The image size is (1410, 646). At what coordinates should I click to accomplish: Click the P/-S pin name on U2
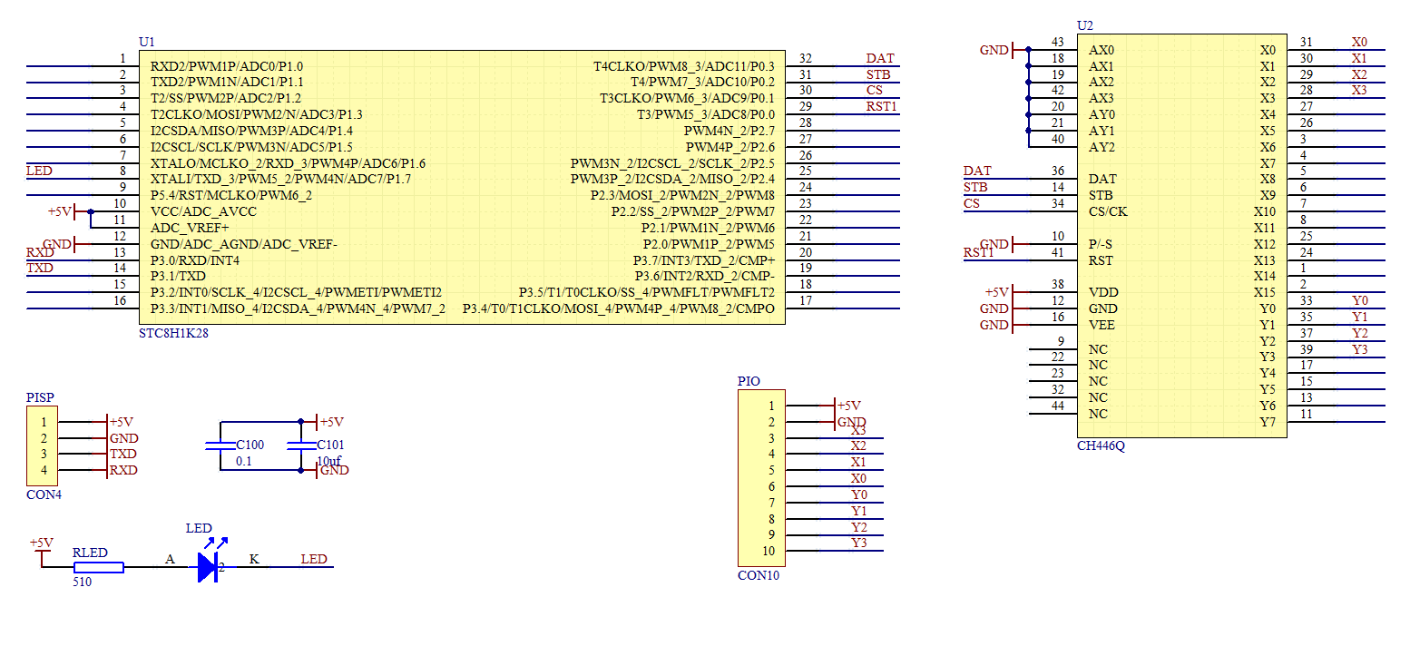[x=1102, y=244]
